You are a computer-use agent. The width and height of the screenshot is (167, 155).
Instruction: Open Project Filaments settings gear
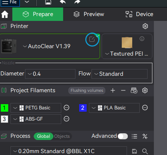(x=145, y=91)
